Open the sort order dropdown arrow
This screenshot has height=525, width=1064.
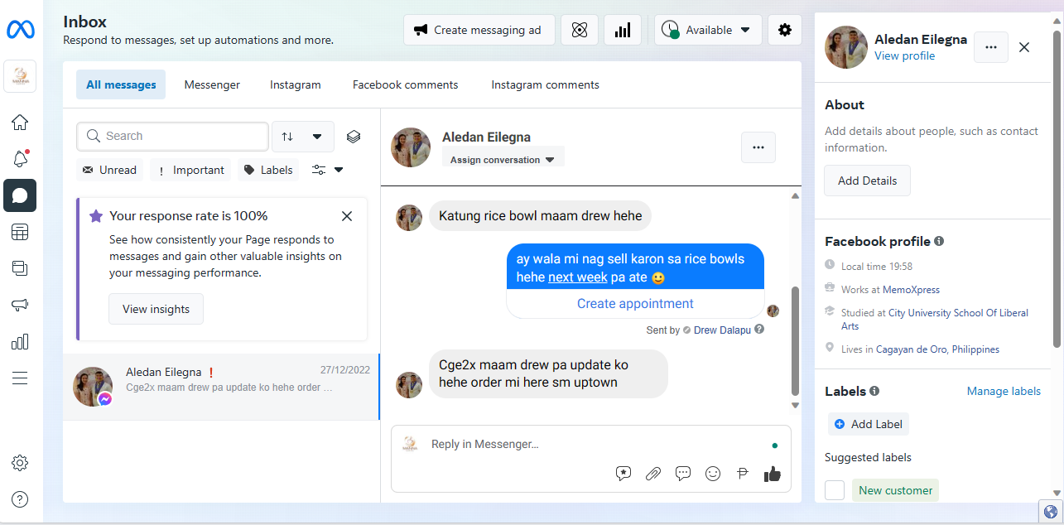(316, 137)
